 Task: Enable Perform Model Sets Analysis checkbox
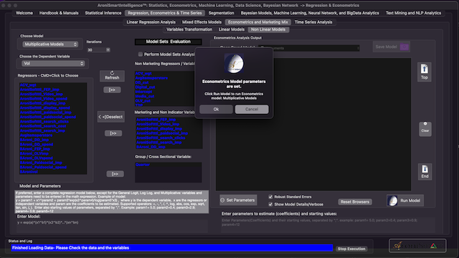(x=141, y=54)
